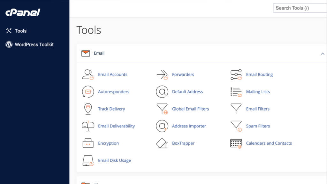Open WordPress Toolkit in sidebar
This screenshot has width=327, height=184.
[34, 45]
